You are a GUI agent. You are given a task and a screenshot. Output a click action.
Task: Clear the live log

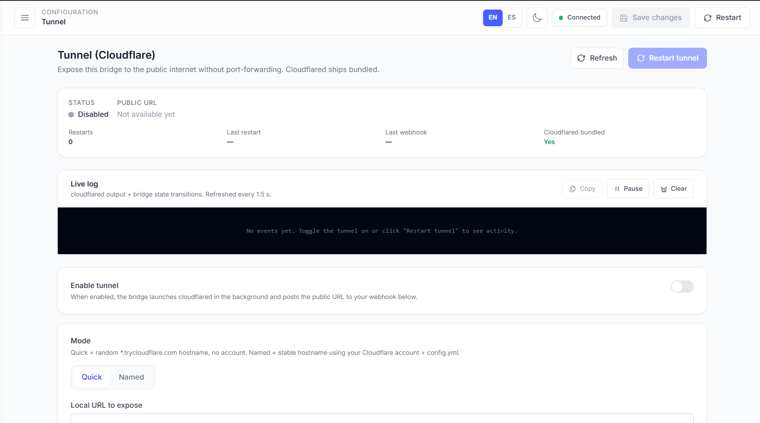[674, 189]
